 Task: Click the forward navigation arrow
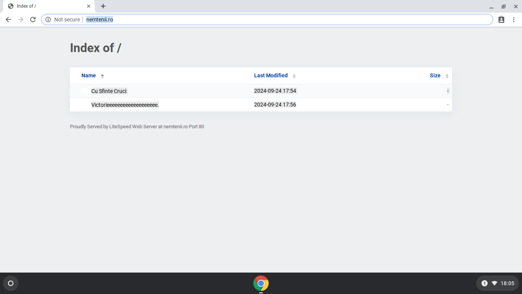[x=21, y=20]
